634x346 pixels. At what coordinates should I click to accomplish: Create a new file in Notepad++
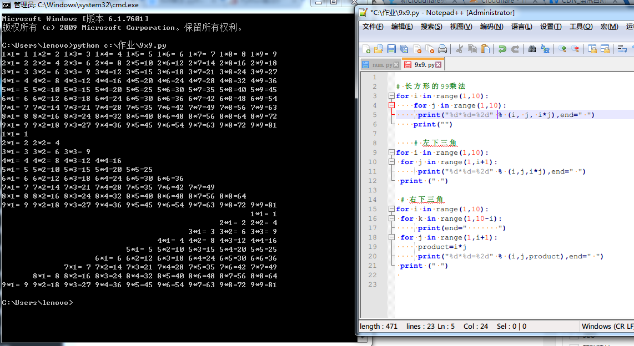pos(366,49)
